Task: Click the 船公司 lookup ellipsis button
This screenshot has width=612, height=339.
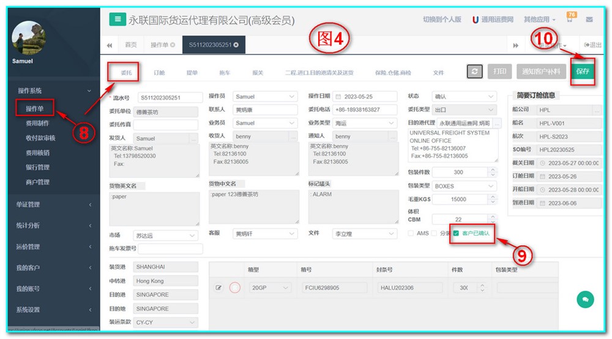Action: pyautogui.click(x=597, y=111)
